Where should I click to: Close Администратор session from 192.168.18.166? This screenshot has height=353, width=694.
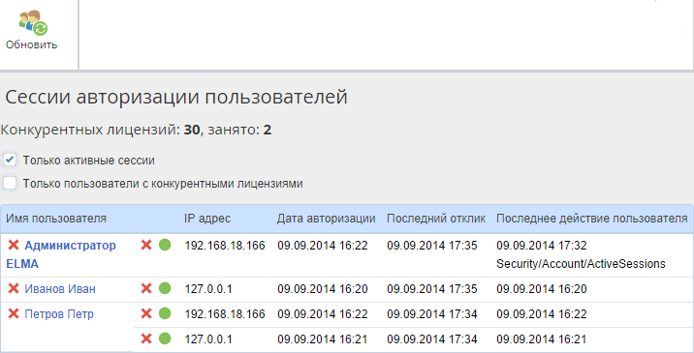coord(146,245)
